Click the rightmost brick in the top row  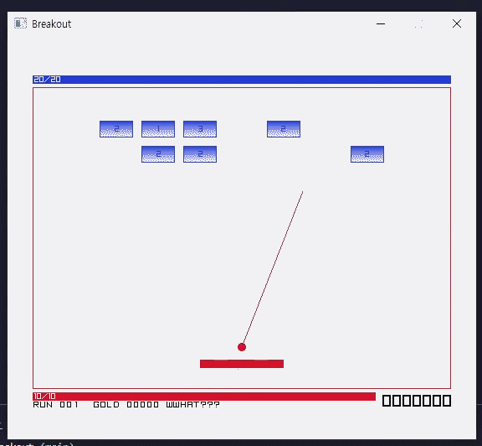click(x=284, y=129)
